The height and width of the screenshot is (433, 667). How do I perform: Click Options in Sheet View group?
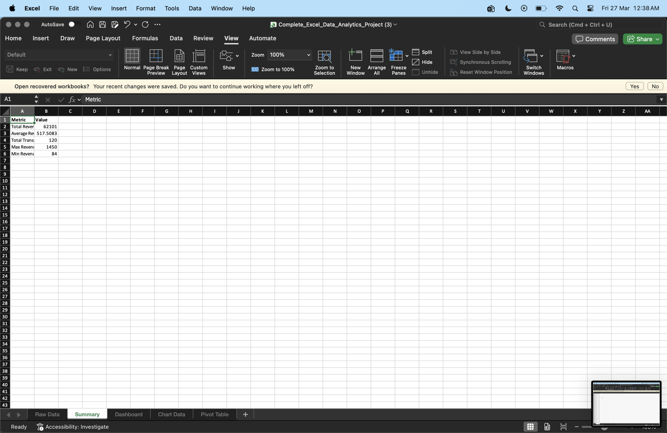(x=97, y=69)
